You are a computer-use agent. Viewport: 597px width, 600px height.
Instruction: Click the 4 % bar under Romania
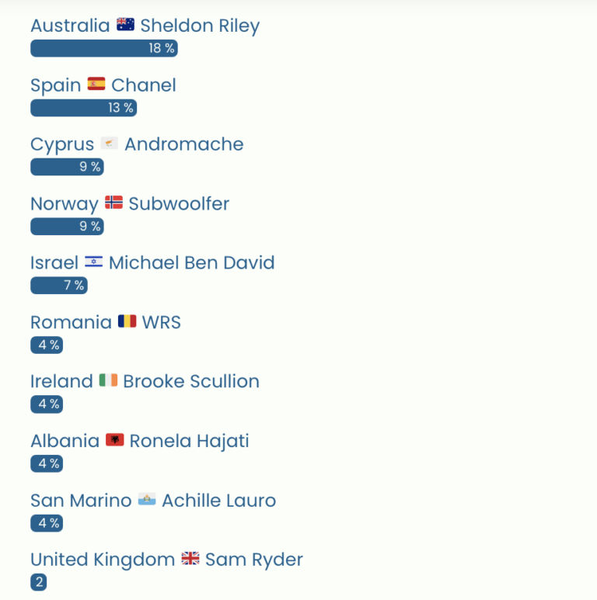pyautogui.click(x=47, y=345)
